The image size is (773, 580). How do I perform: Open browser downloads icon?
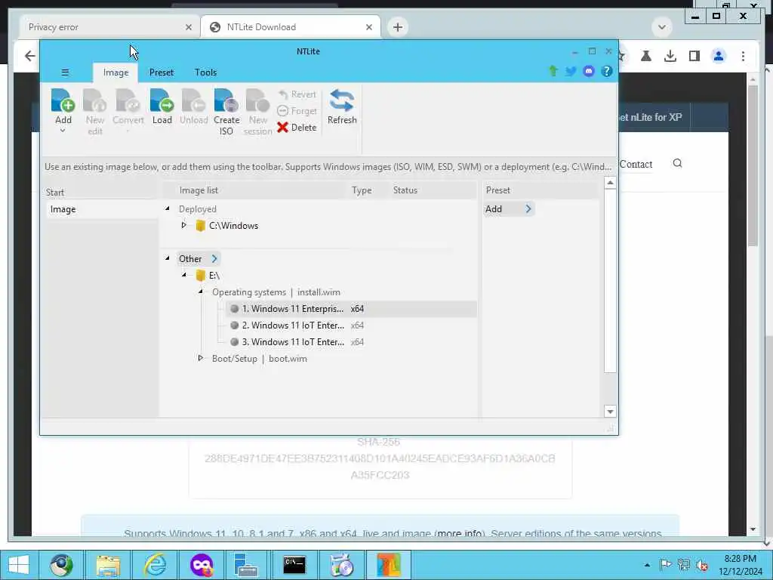(670, 56)
